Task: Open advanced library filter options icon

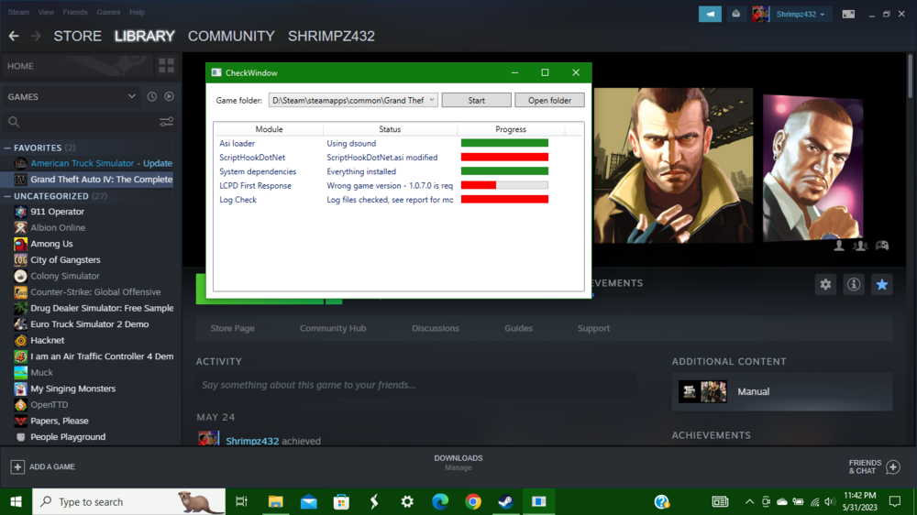Action: 166,122
